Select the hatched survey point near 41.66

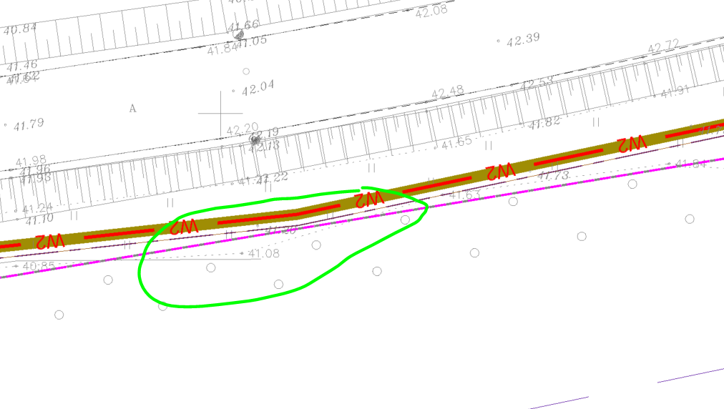[239, 34]
